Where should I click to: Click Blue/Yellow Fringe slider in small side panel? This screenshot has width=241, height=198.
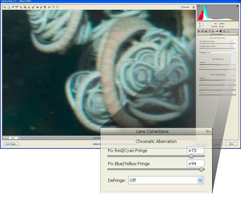pyautogui.click(x=217, y=48)
